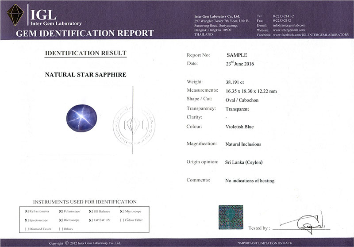Screen dimensions: 354x247
Task: Toggle the Refractometer checkbox
Action: point(27,211)
